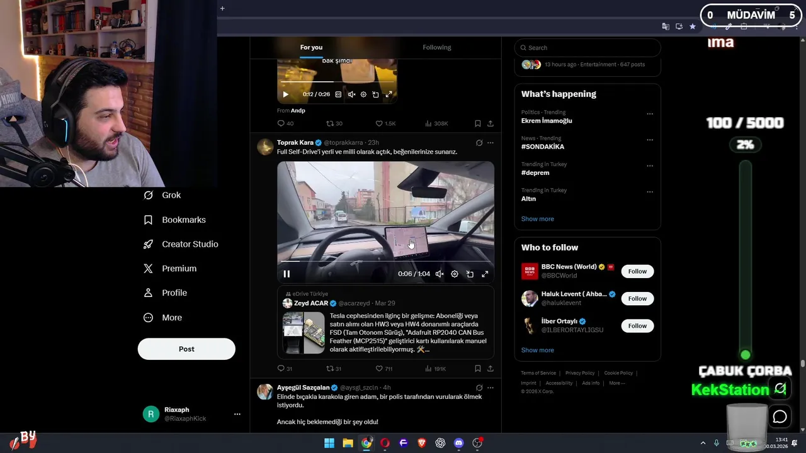Open Discord from the taskbar
Viewport: 806px width, 453px height.
459,443
